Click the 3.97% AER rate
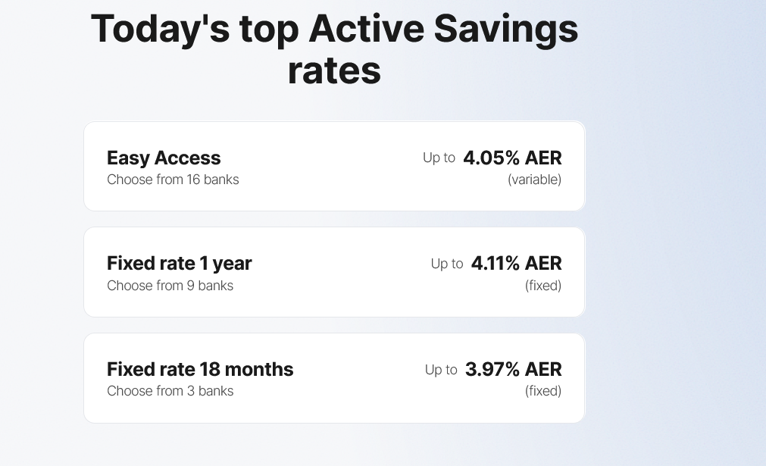766x466 pixels. (513, 369)
